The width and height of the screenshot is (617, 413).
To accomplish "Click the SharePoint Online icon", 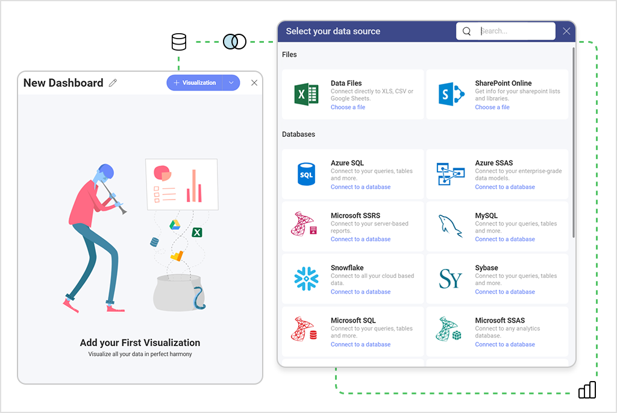I will click(x=451, y=95).
